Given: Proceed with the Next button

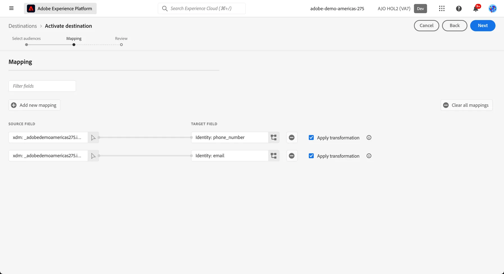Looking at the screenshot, I should click(483, 26).
